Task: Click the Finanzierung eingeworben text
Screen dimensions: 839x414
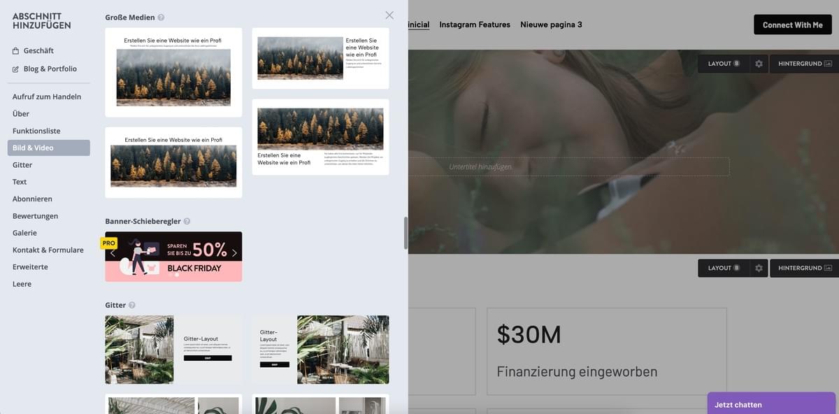Action: point(577,371)
